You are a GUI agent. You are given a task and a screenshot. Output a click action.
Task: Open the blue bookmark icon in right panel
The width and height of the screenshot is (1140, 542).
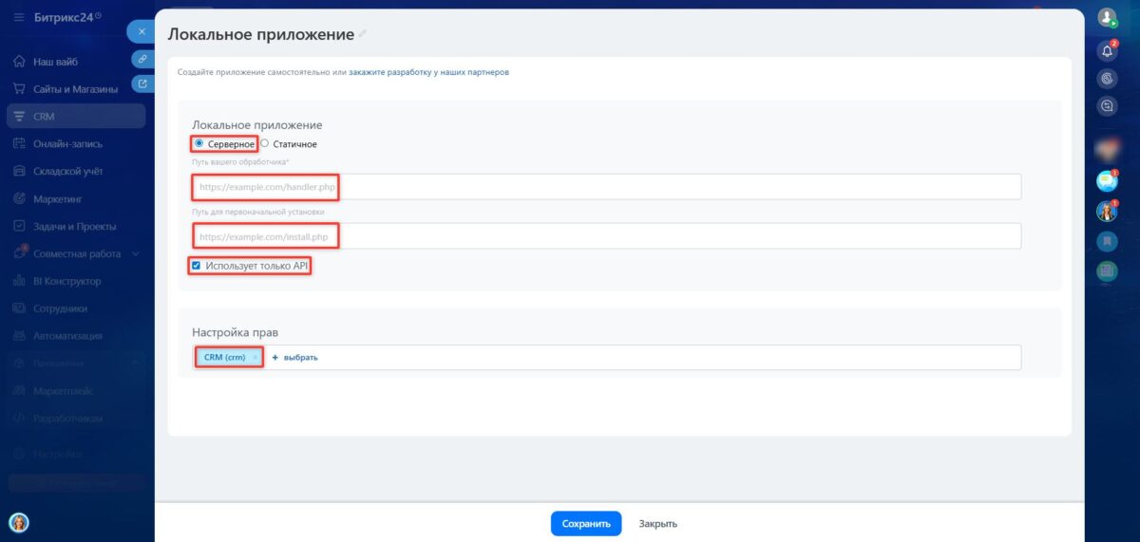click(x=1107, y=241)
